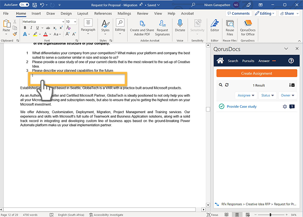Screen dimensions: 303x217
Task: Click the Paste clipboard icon
Action: tap(7, 24)
